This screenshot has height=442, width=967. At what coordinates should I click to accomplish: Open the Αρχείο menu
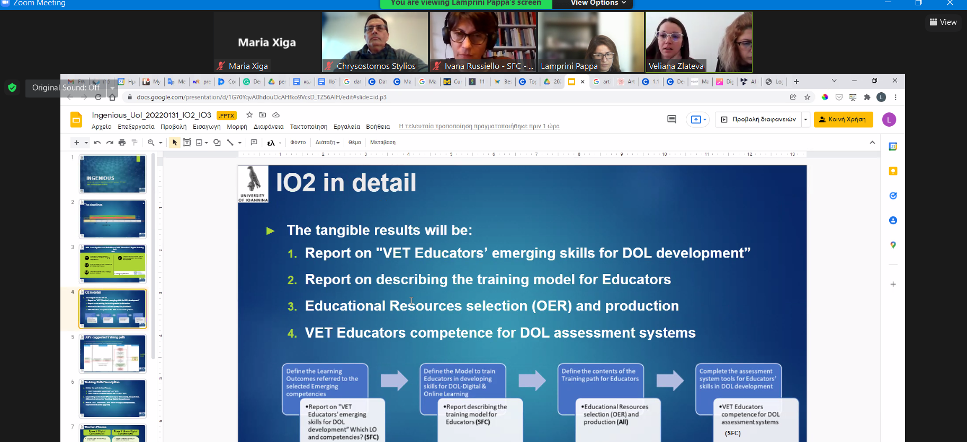(102, 127)
